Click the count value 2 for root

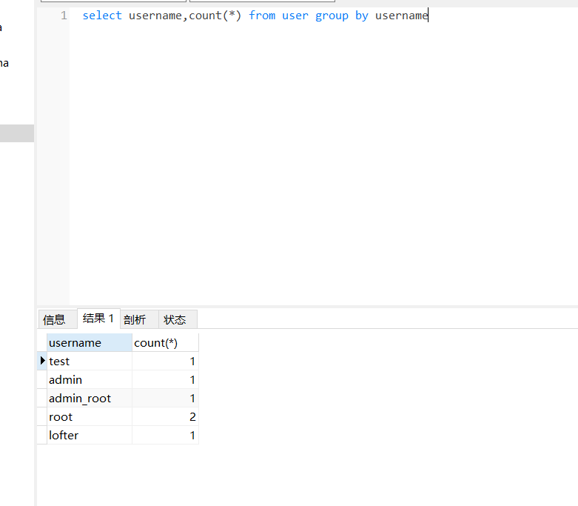click(165, 416)
